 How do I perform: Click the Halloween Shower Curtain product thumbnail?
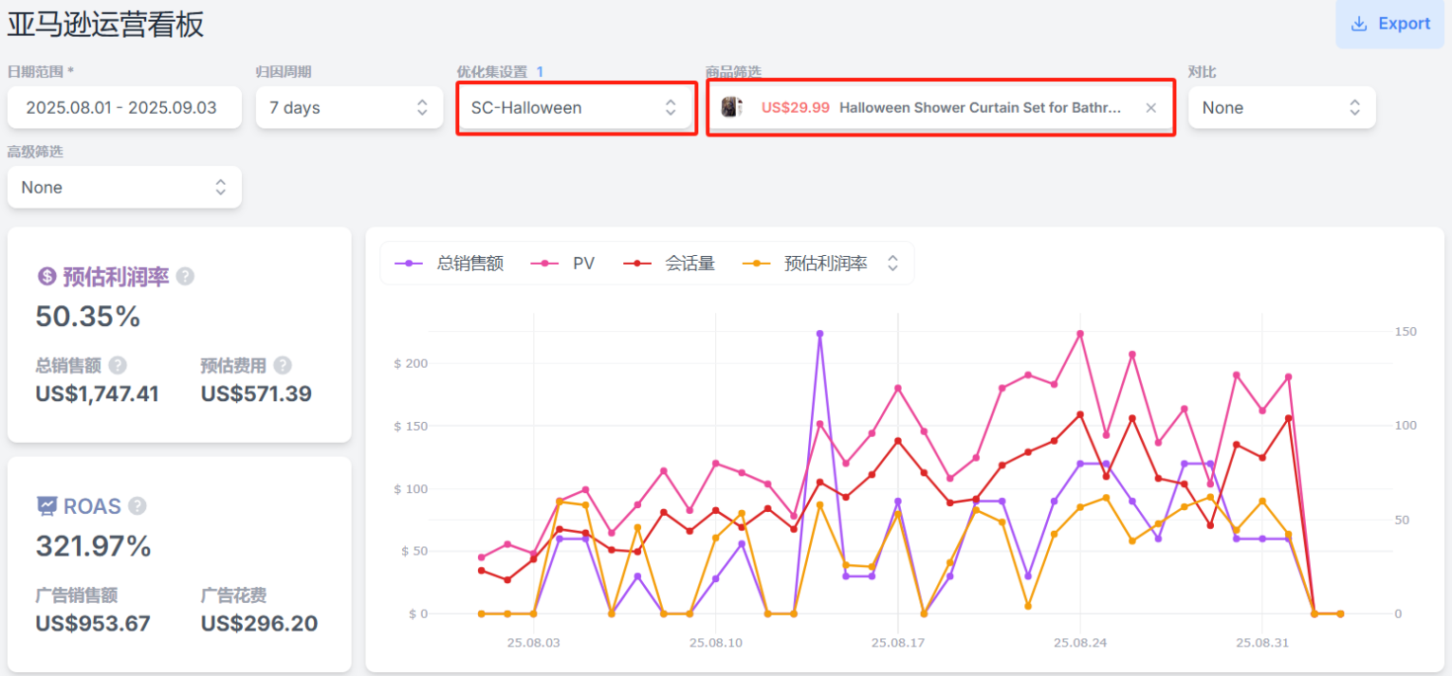point(731,108)
